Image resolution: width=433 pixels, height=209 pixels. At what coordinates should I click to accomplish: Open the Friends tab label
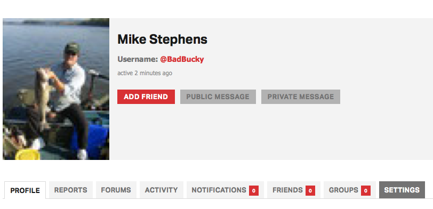287,190
